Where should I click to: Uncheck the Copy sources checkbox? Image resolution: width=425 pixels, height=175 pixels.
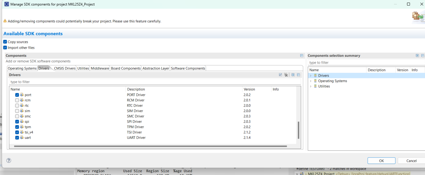(x=5, y=42)
